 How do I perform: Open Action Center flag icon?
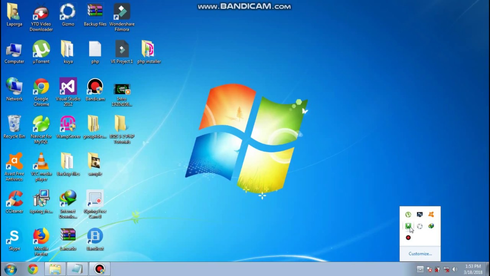429,269
